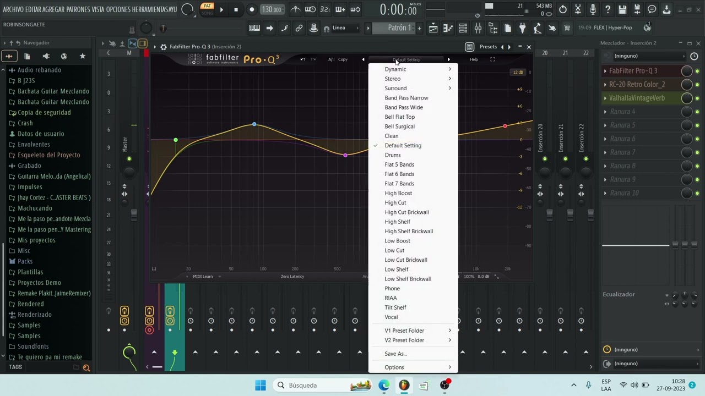Open the Packs folder in browser
The image size is (705, 396).
point(25,261)
